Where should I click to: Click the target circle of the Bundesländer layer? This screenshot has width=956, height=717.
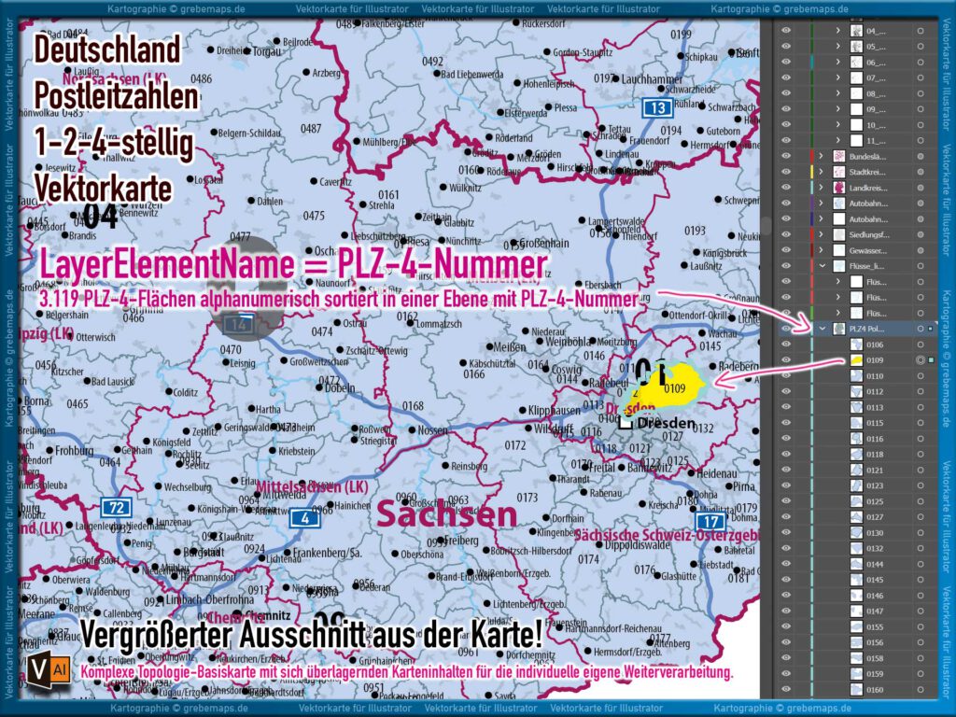coord(920,155)
